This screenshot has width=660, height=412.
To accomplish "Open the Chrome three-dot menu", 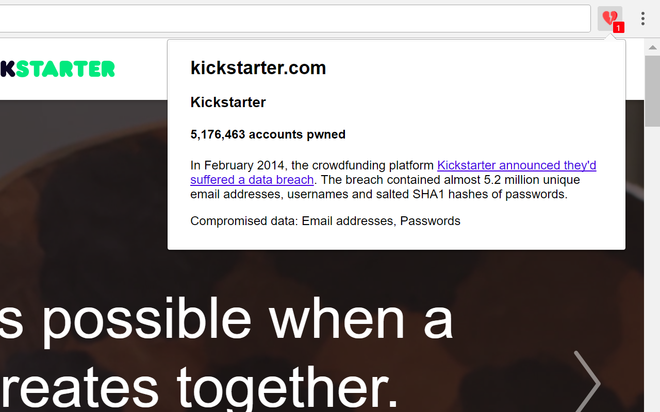I will [x=642, y=19].
